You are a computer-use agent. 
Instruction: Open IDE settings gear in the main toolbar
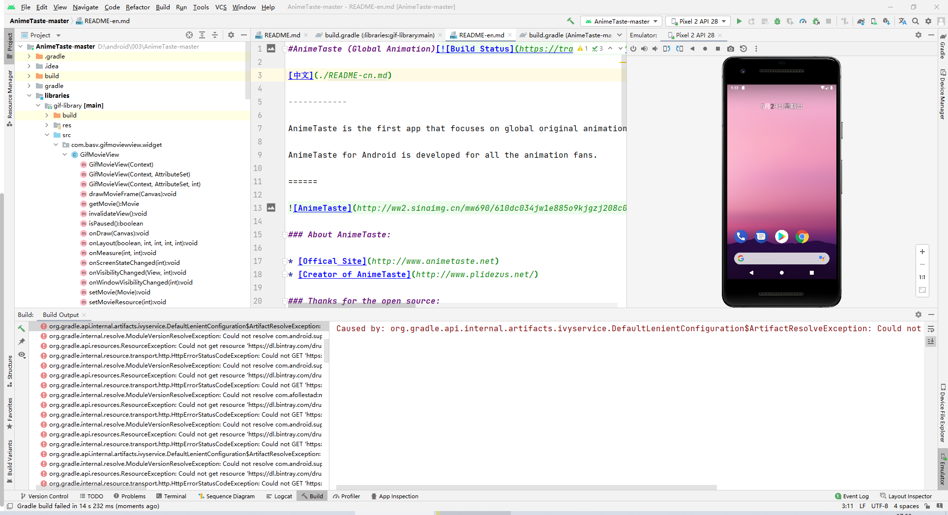tap(928, 21)
